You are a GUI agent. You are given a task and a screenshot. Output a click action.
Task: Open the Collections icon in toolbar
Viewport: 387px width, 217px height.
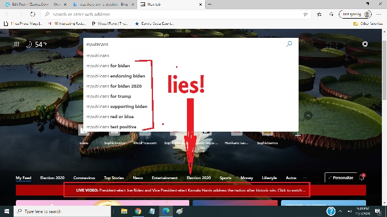(331, 14)
